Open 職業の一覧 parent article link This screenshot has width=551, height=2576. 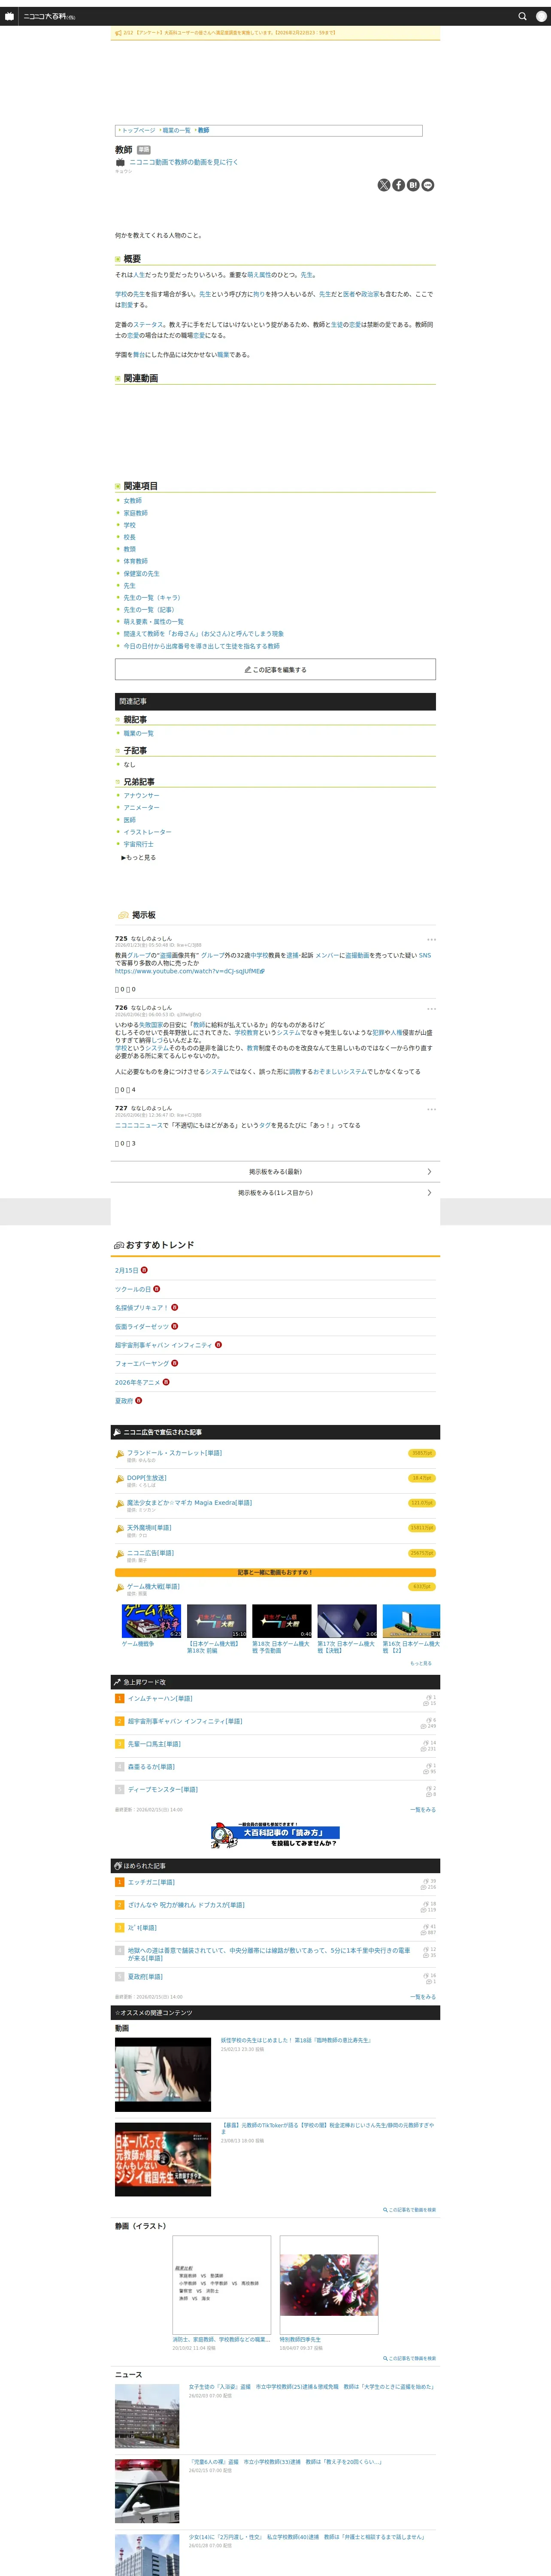click(138, 733)
